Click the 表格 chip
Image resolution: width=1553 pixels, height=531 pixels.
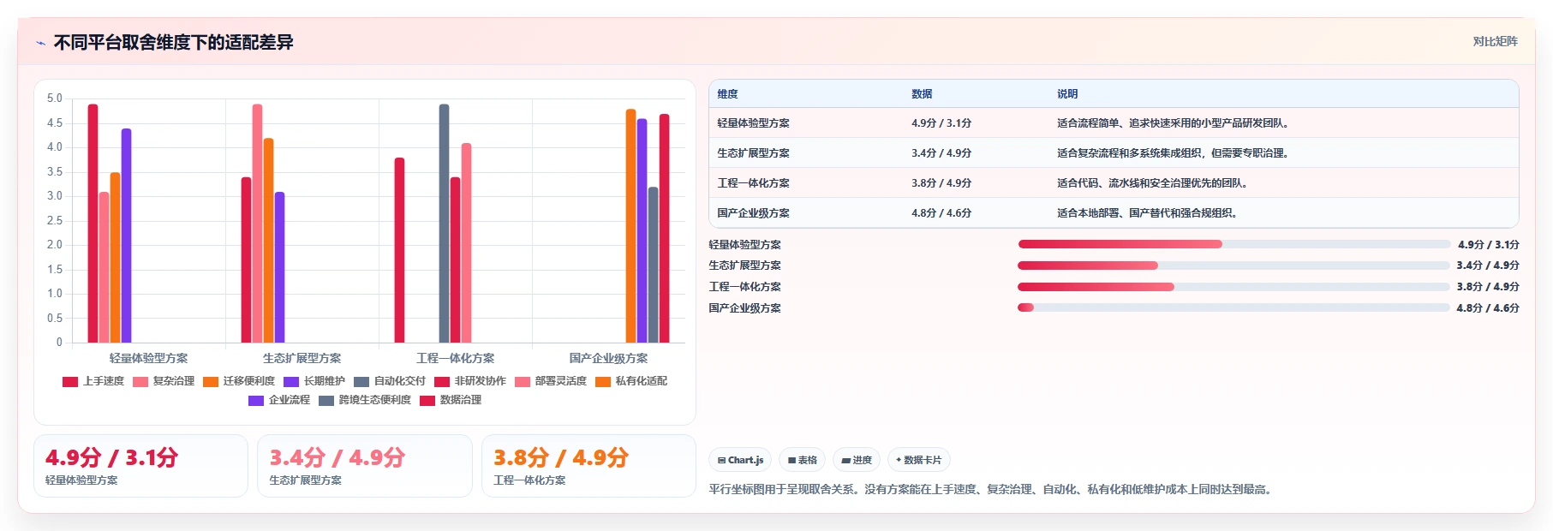[x=803, y=460]
